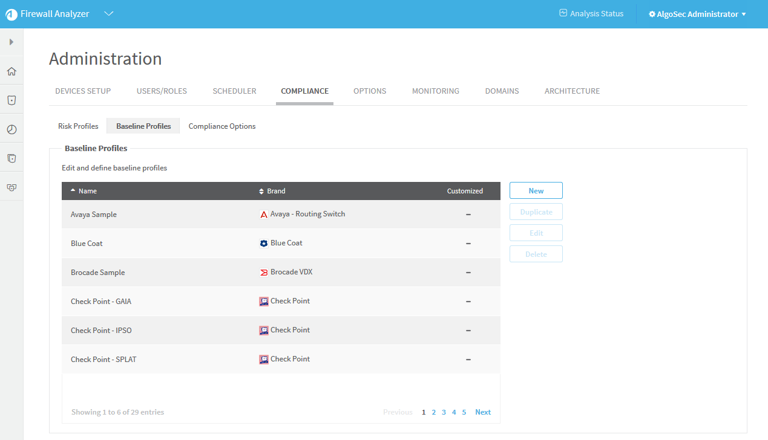
Task: Go to the Next page of entries
Action: click(x=482, y=412)
